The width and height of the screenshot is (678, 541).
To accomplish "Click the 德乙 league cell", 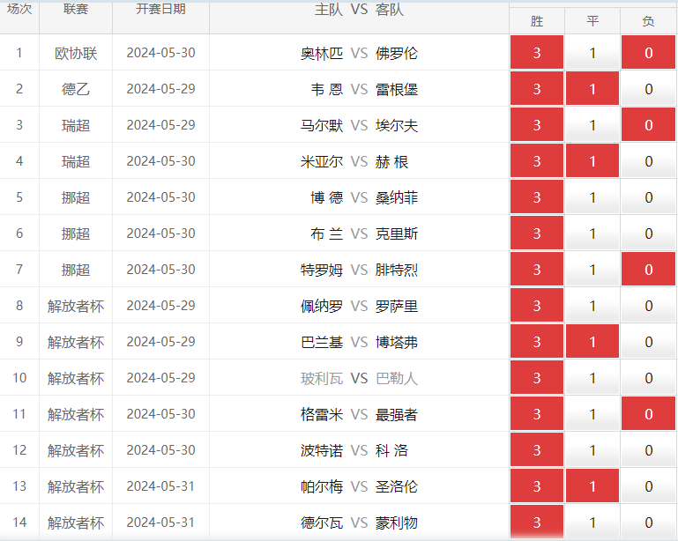I will click(76, 89).
